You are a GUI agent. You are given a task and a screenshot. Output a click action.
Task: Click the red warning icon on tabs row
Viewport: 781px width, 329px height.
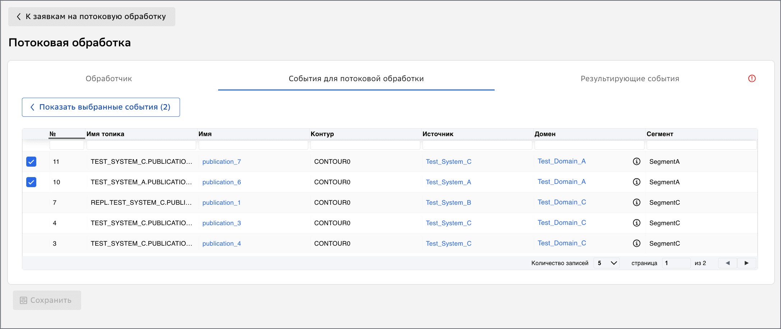point(752,78)
